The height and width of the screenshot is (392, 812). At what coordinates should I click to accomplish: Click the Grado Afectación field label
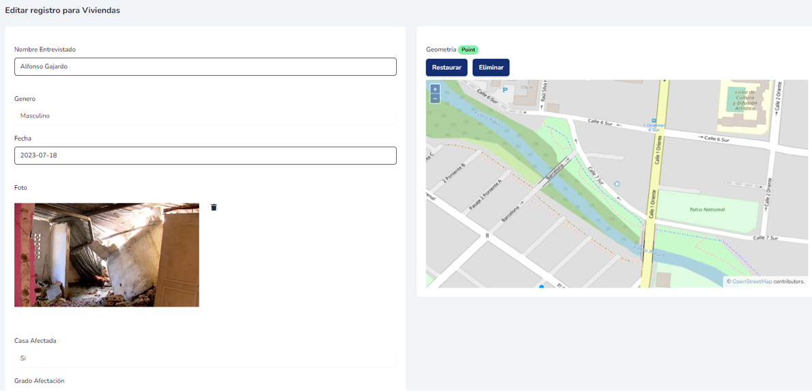pos(40,381)
